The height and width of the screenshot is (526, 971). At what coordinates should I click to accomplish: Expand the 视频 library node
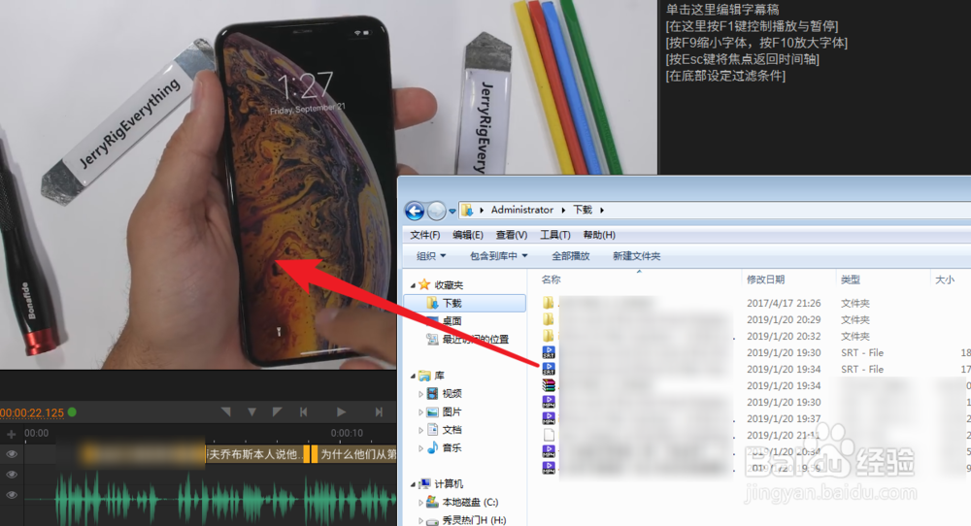pyautogui.click(x=421, y=394)
